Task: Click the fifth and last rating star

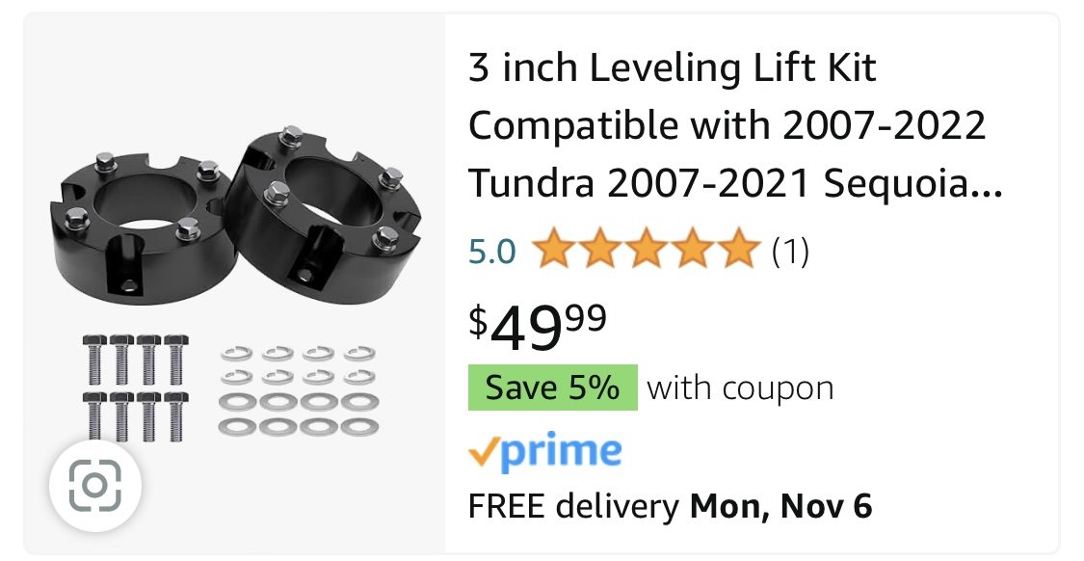Action: click(x=738, y=249)
